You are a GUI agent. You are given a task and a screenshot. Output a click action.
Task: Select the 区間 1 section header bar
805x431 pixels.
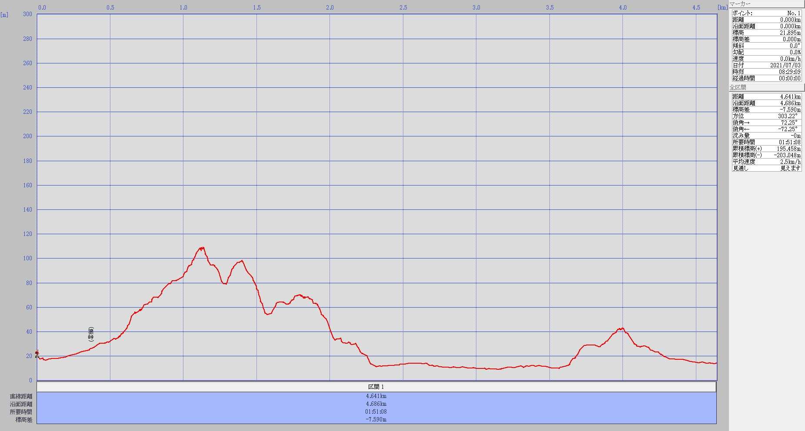(376, 387)
